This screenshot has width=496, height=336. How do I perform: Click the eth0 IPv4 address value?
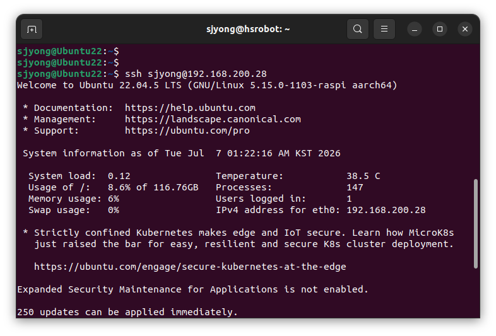(x=386, y=210)
